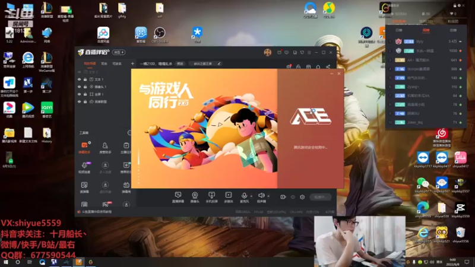The image size is (475, 267).
Task: Select rank 10 user Joker_ikq
Action: coord(425,122)
